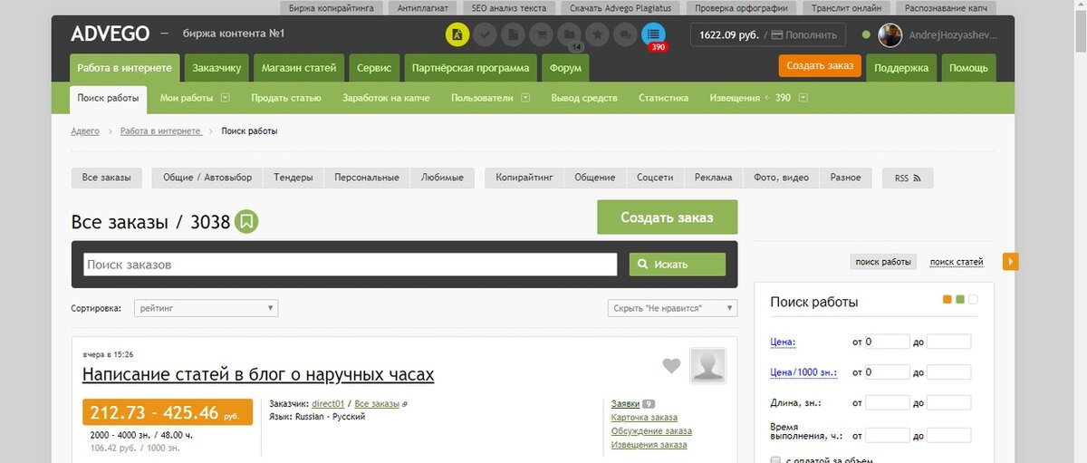Open the Партнёрская программа tab
Image resolution: width=1087 pixels, height=463 pixels.
(470, 68)
